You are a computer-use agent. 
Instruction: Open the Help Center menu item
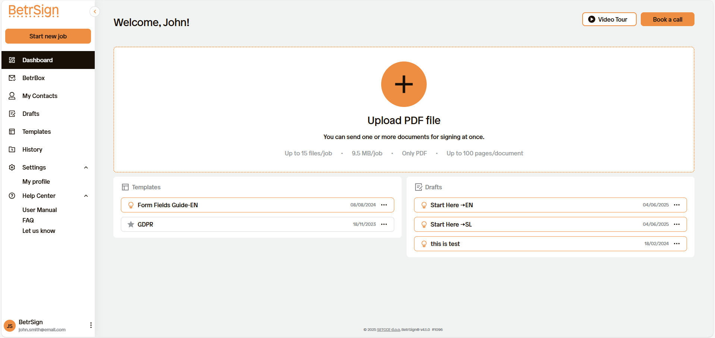click(38, 196)
